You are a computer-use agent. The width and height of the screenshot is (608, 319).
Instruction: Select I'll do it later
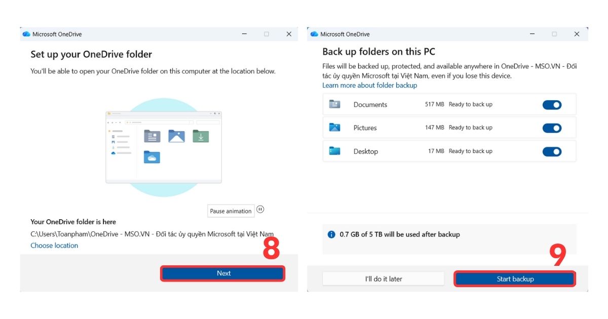click(x=383, y=278)
